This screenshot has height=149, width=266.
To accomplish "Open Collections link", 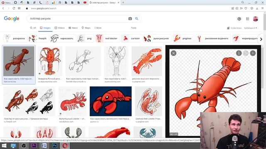I will pos(234,28).
